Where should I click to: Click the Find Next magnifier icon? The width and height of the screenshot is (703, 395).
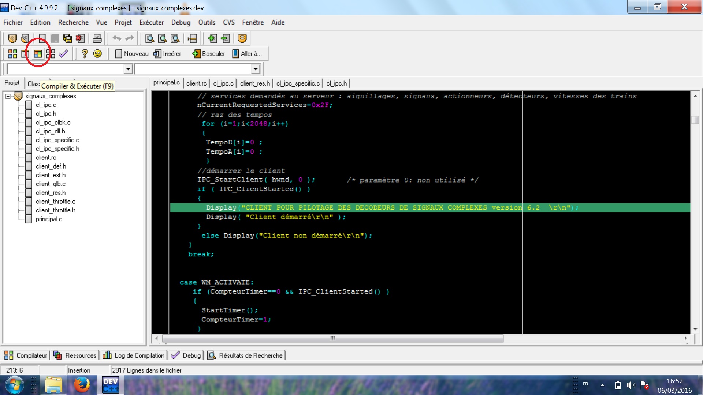[175, 38]
